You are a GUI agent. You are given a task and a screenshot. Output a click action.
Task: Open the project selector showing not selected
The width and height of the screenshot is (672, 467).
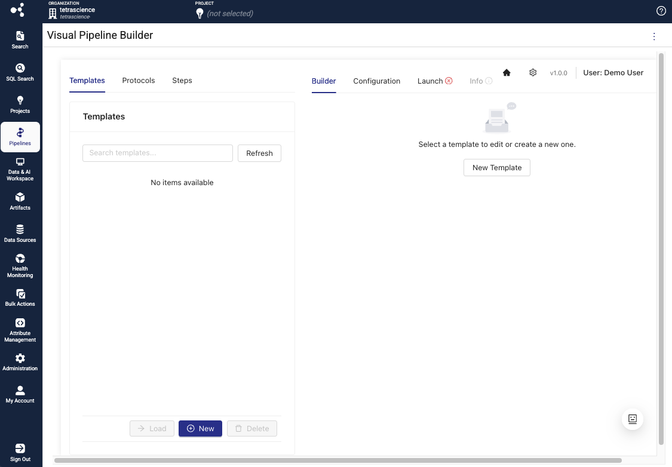pyautogui.click(x=230, y=14)
